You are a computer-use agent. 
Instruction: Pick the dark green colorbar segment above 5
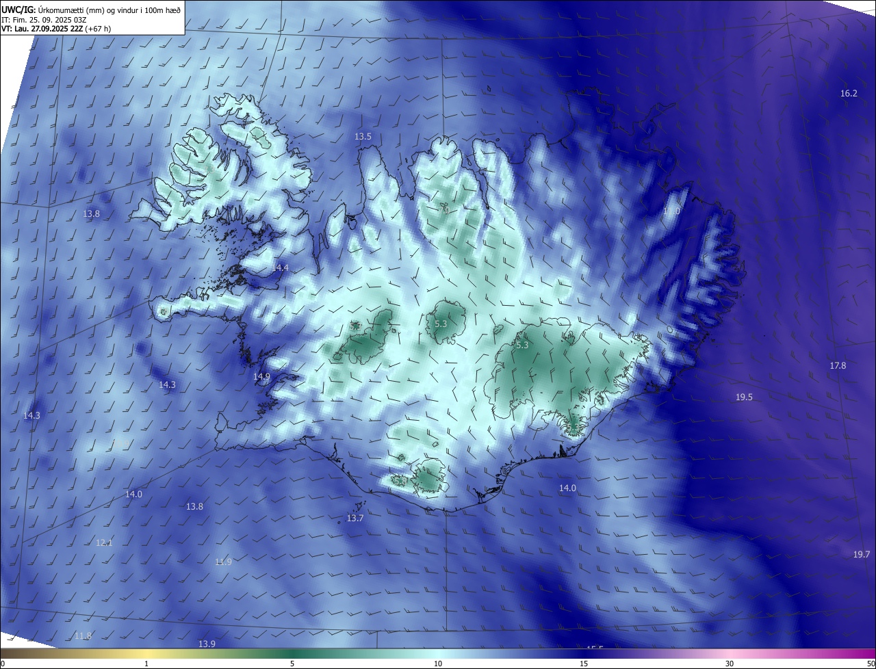tap(292, 653)
